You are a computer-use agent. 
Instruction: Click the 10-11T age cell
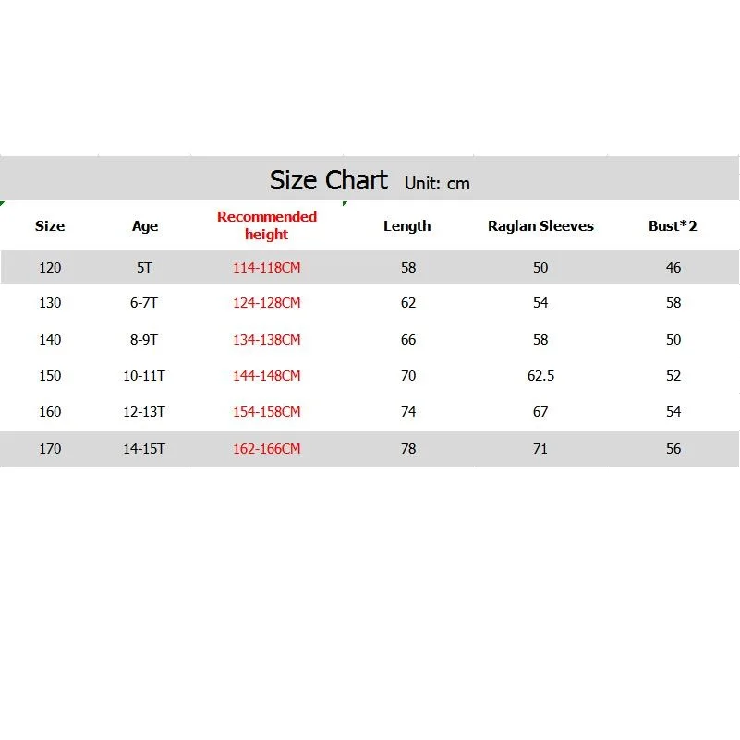145,376
